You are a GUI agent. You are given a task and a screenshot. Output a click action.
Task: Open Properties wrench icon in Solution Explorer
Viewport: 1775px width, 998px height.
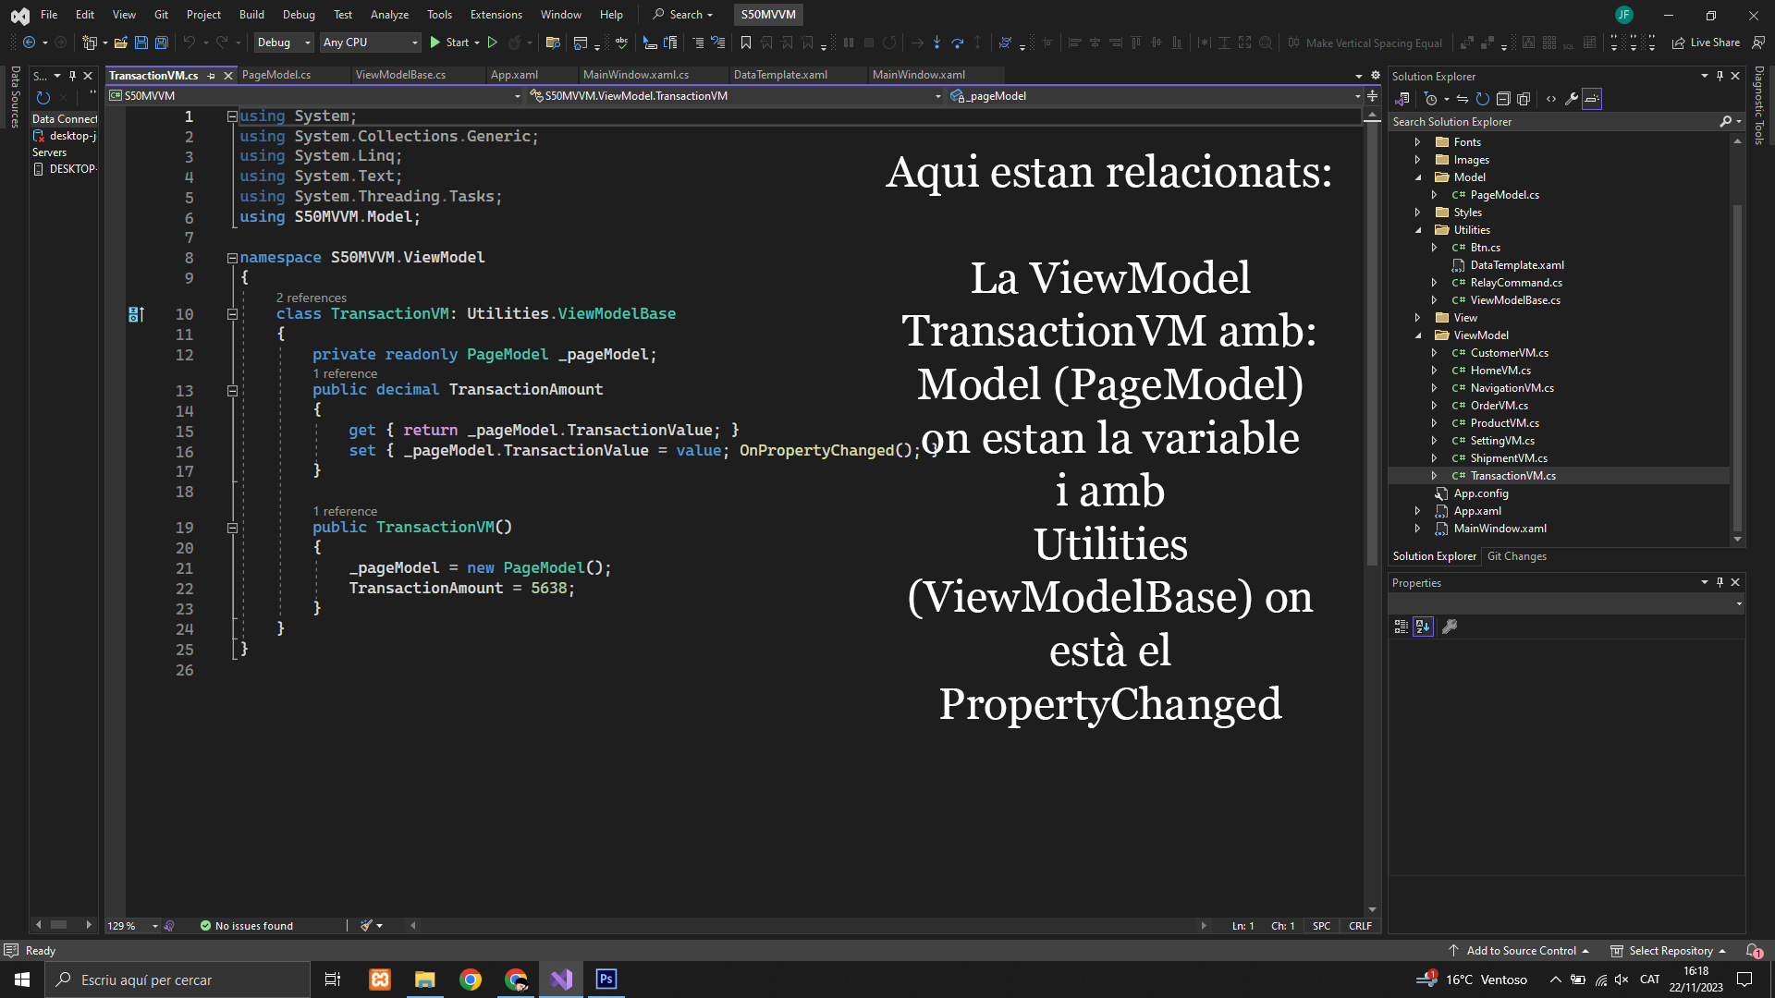click(x=1572, y=99)
